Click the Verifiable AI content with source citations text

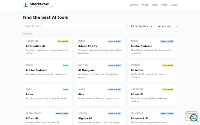148,76
